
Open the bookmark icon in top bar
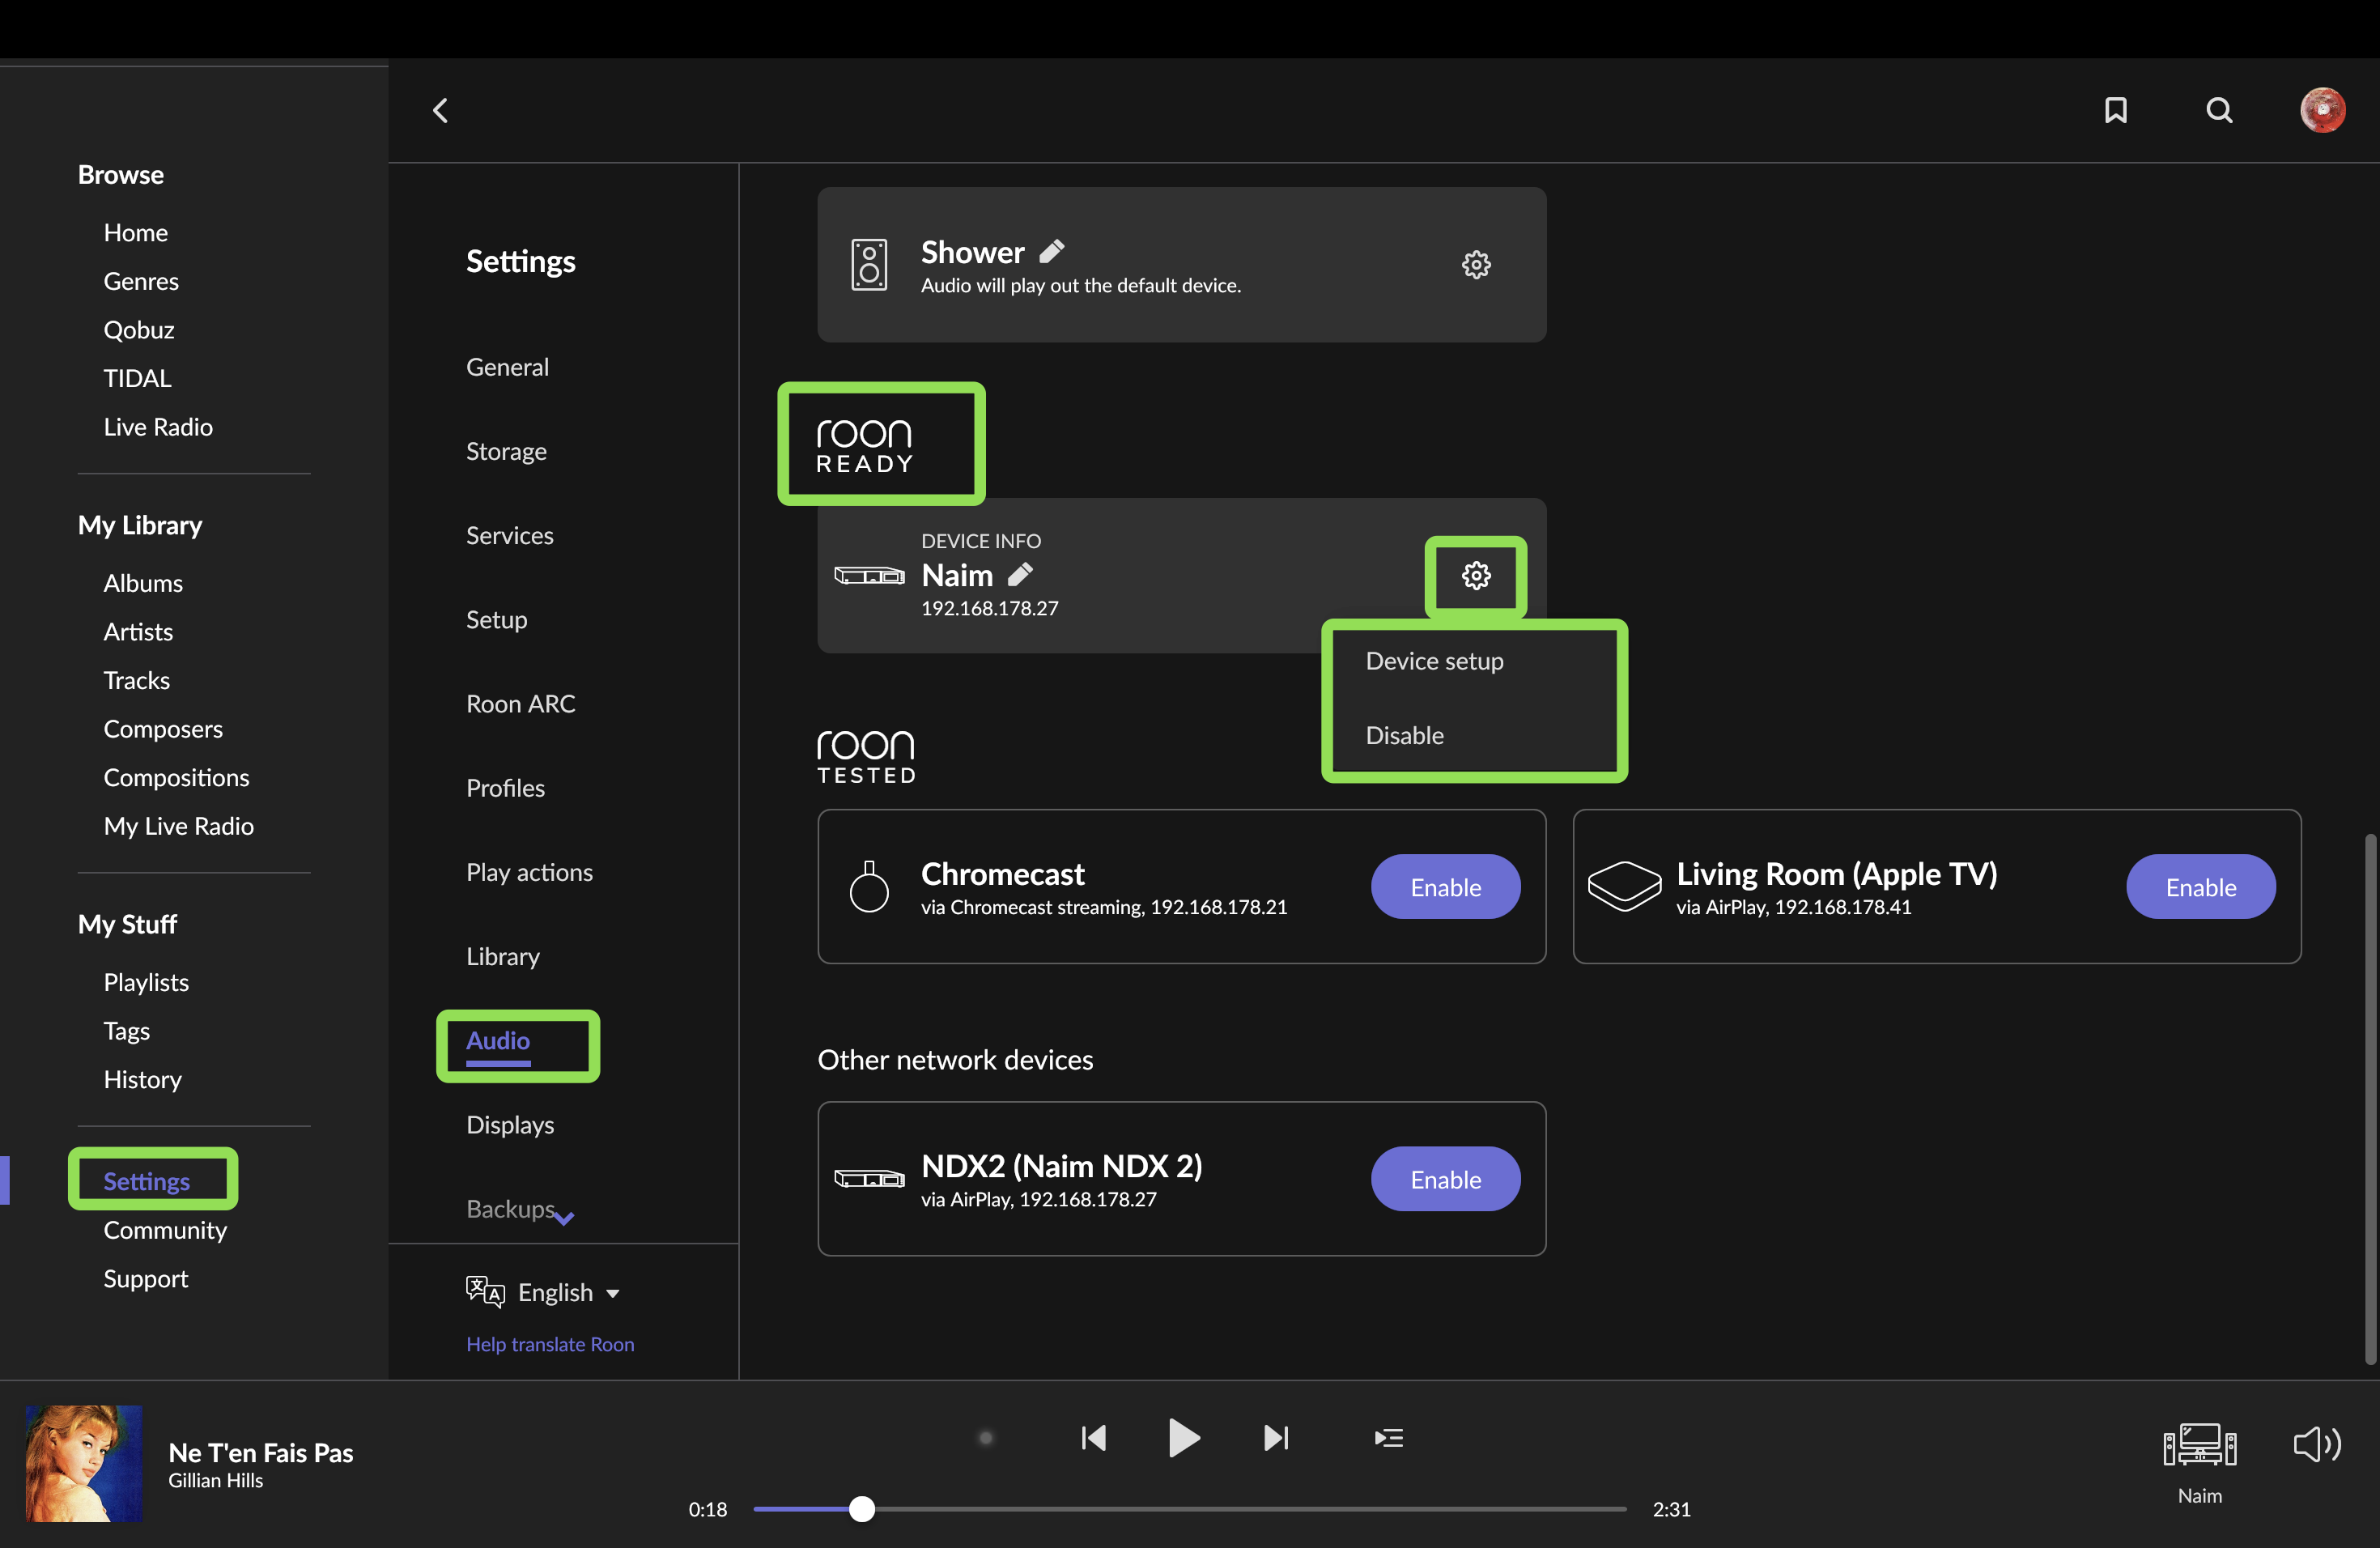(x=2115, y=110)
